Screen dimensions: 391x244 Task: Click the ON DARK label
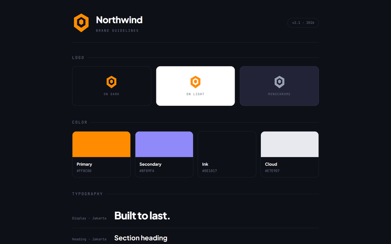[x=112, y=94]
